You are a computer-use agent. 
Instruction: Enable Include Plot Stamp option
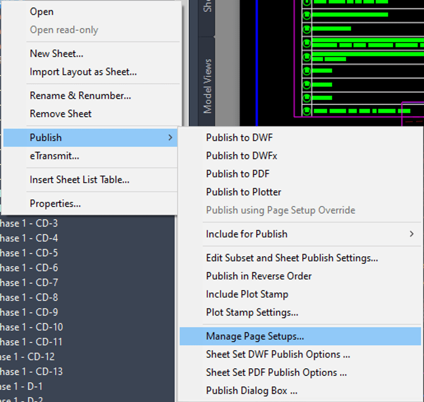tap(247, 294)
